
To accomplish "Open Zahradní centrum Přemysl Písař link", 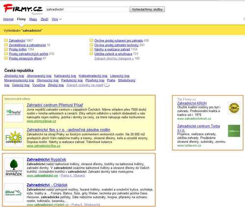I will click(55, 105).
